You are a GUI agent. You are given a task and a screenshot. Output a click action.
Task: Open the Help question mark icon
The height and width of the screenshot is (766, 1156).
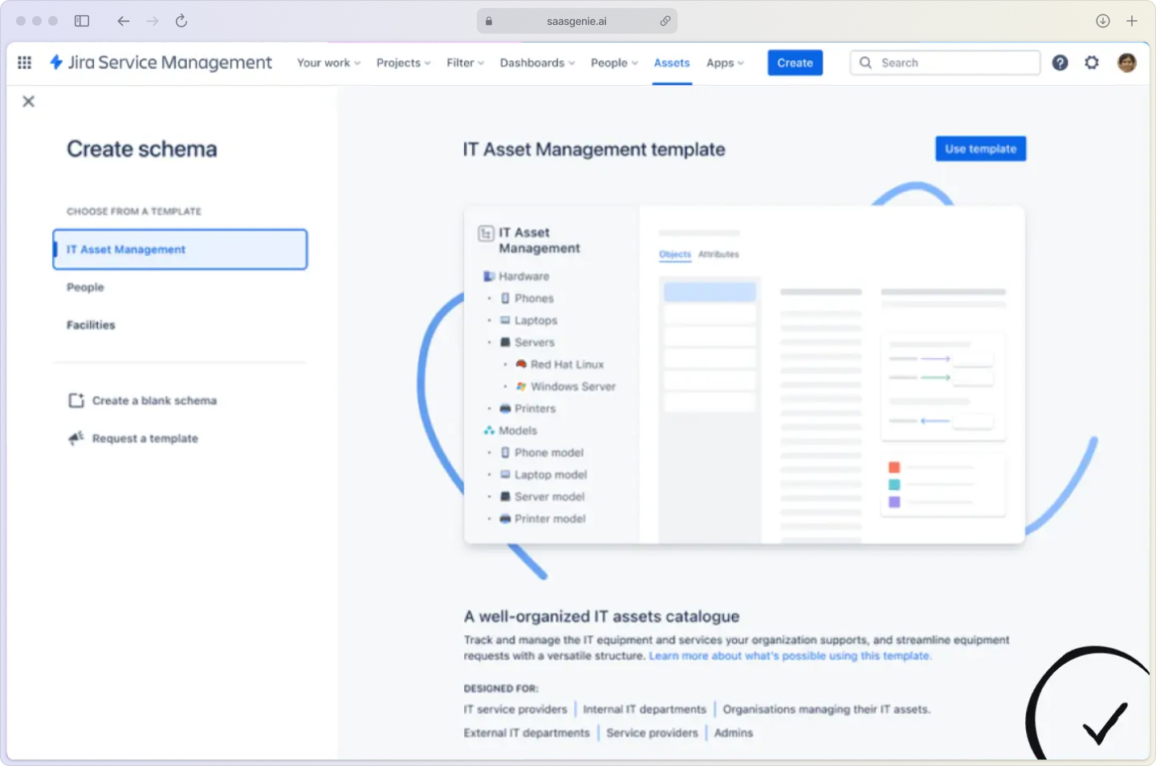1060,63
